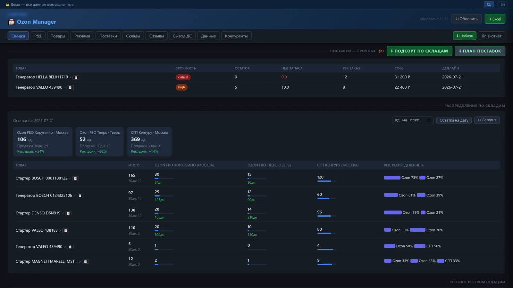513x288 pixels.
Task: Open external link for VALEO 439490 in urgent supplies
Action: pyautogui.click(x=65, y=88)
